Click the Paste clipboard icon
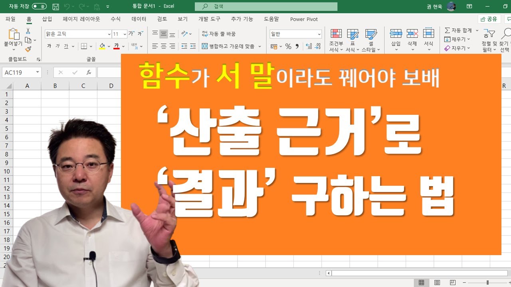Screen dimensions: 511x287 [13, 34]
